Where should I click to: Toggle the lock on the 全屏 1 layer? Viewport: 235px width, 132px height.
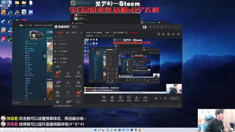click(x=58, y=62)
